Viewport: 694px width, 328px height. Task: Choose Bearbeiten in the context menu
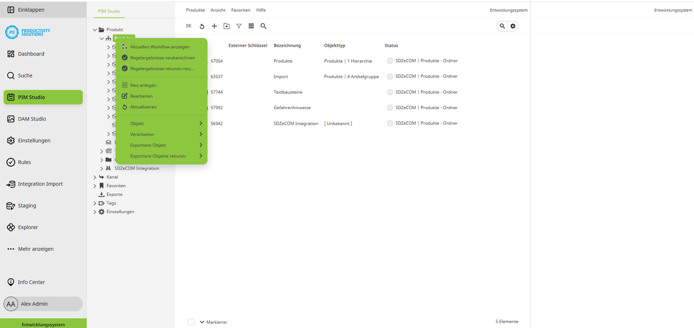pyautogui.click(x=141, y=96)
